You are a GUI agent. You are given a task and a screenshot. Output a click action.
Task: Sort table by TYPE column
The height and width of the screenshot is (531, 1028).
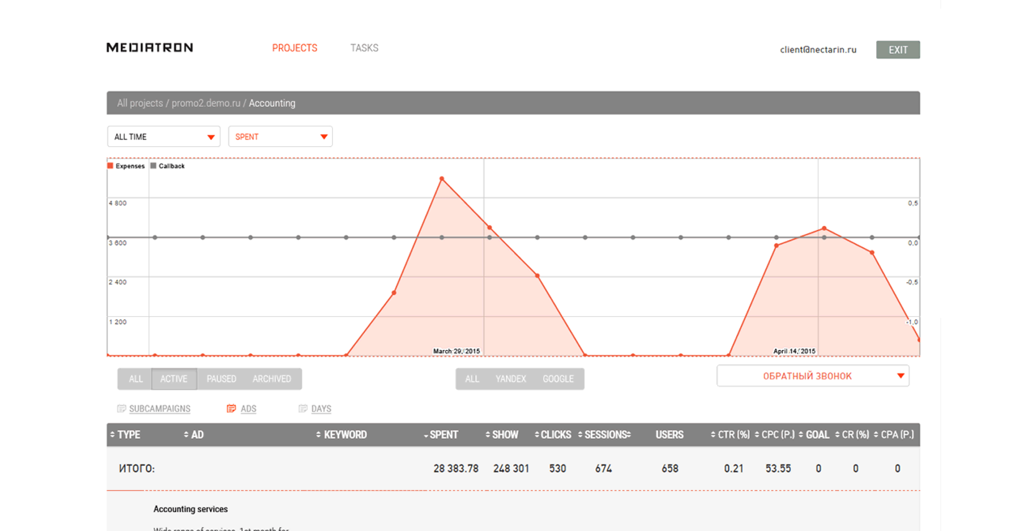[x=125, y=435]
